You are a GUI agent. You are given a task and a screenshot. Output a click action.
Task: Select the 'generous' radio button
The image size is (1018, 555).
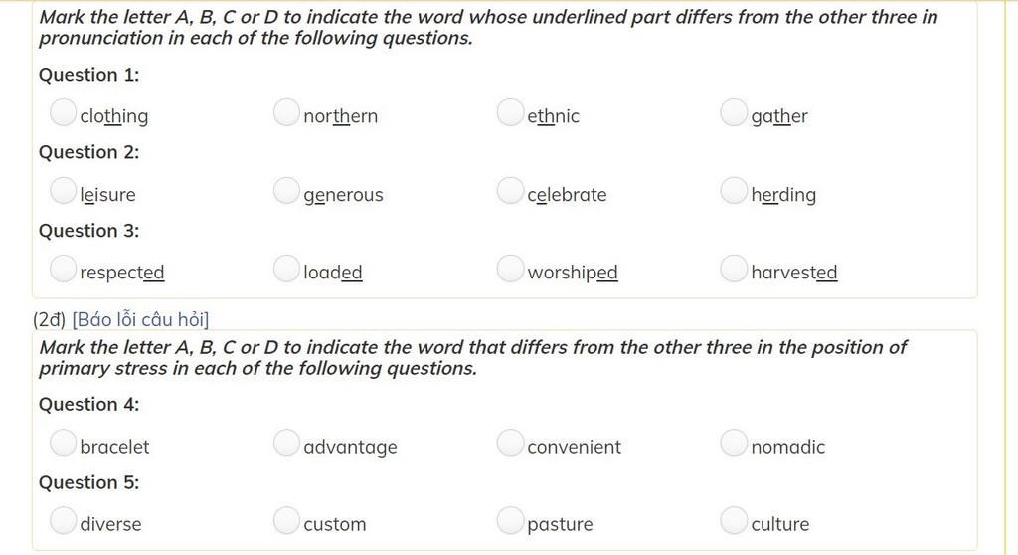pos(286,190)
